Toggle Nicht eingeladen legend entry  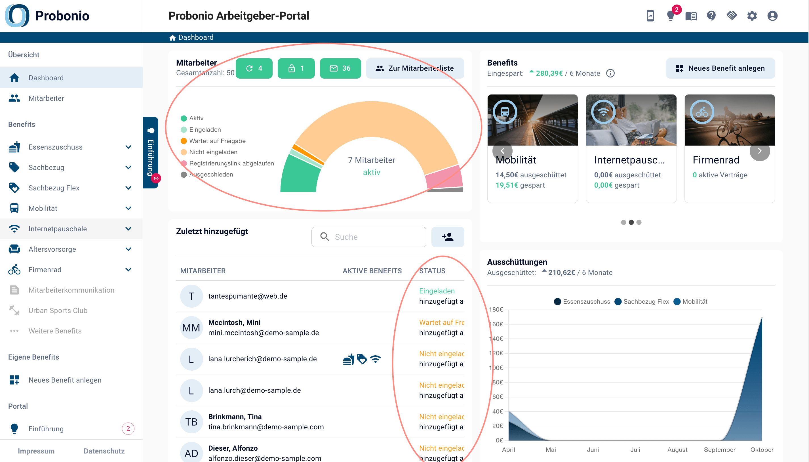click(x=209, y=152)
